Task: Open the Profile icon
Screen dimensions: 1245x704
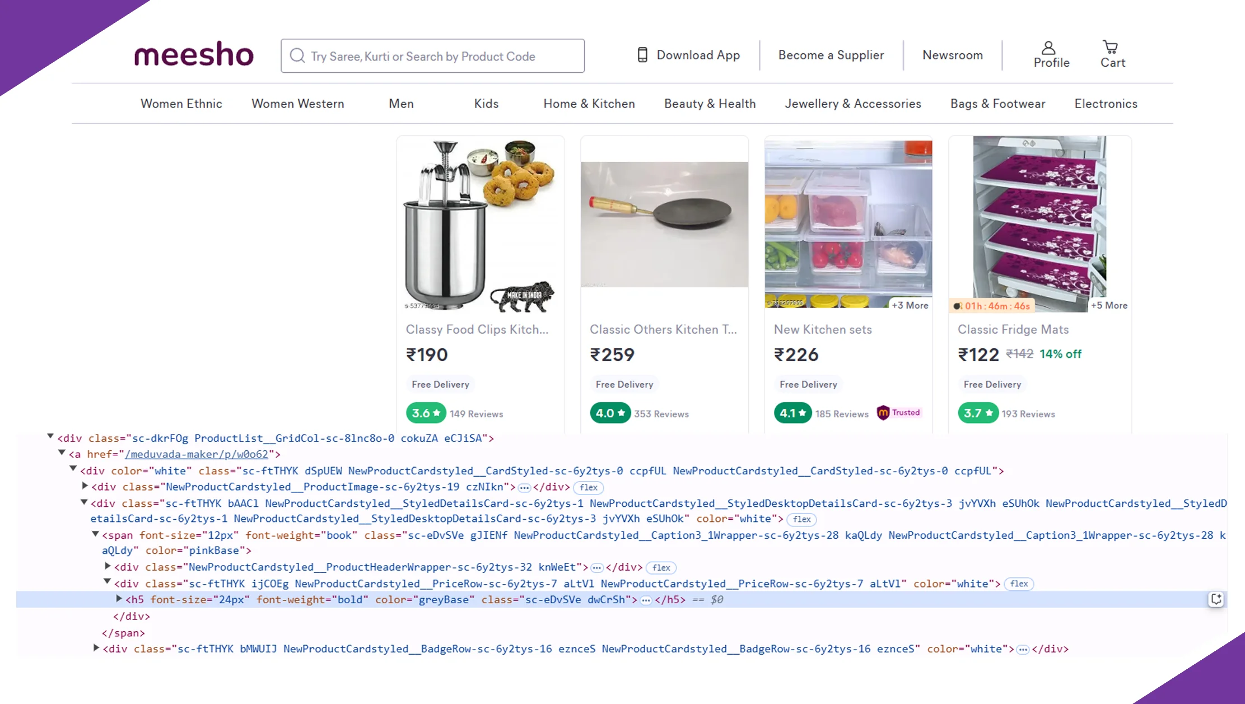Action: click(1048, 48)
